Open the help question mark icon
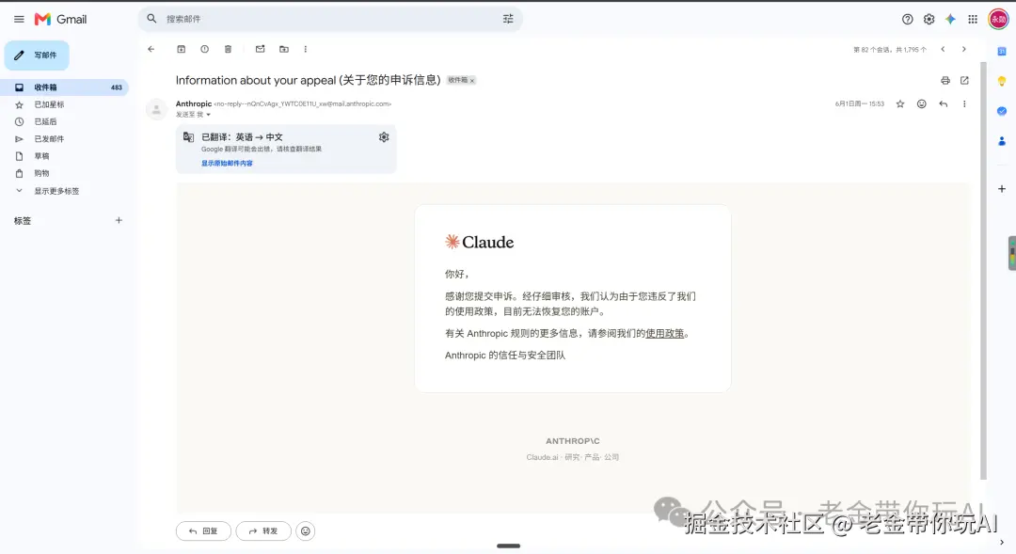 coord(907,20)
